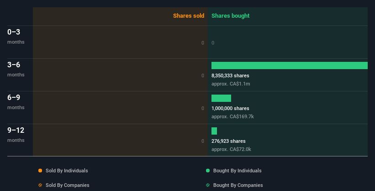The image size is (375, 191).
Task: Click the 8,350,333 shares value
Action: point(230,76)
